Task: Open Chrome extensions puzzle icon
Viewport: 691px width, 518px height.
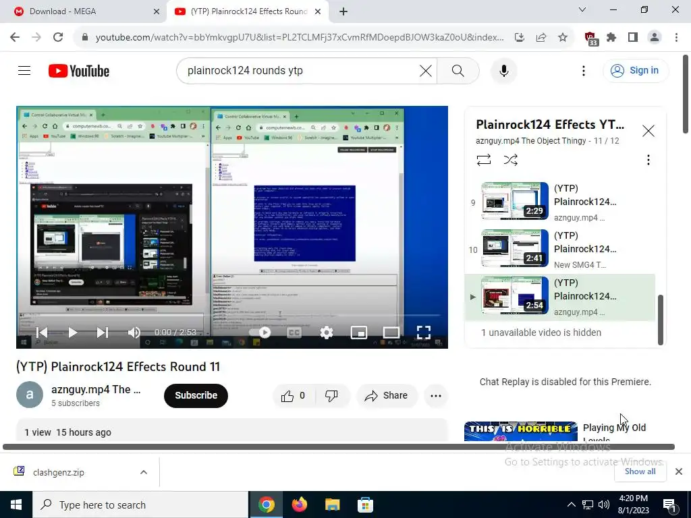Action: coord(611,38)
